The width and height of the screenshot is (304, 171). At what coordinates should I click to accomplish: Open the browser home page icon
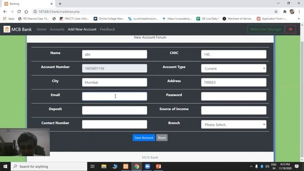(x=26, y=11)
